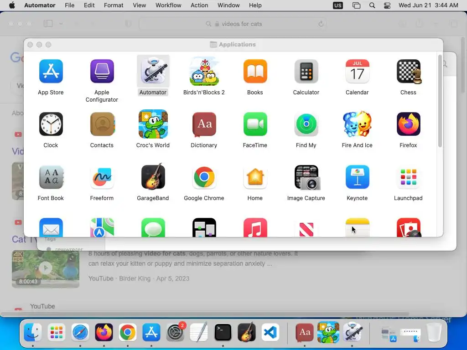
Task: Select the Keynote app icon
Action: [x=358, y=177]
